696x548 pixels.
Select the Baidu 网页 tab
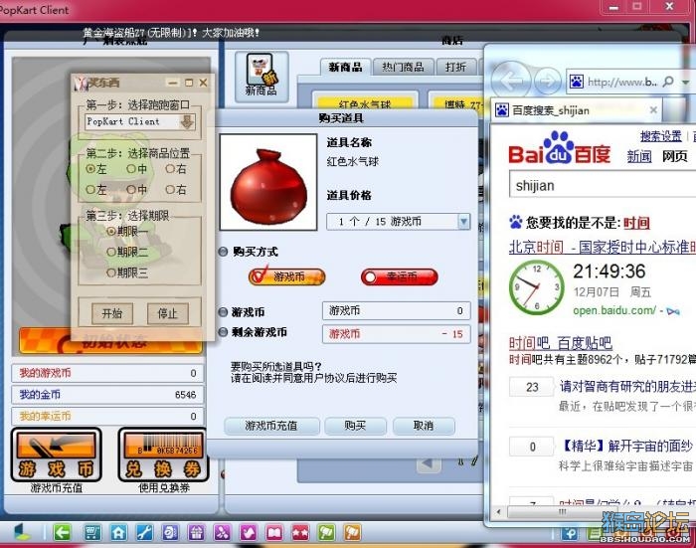pyautogui.click(x=675, y=156)
